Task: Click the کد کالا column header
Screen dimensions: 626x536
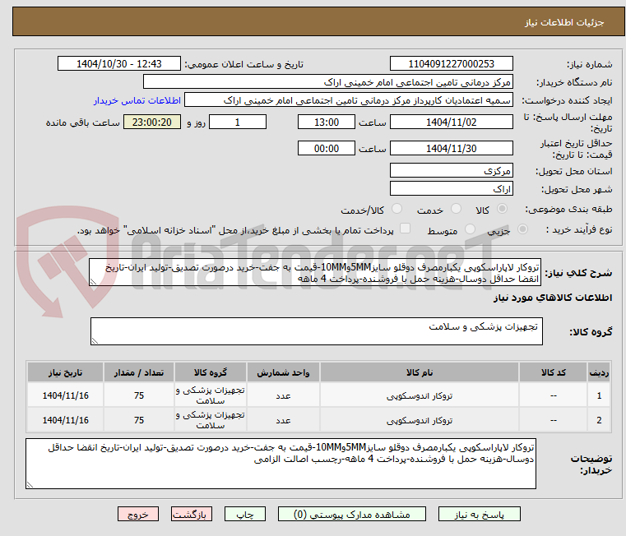Action: pyautogui.click(x=553, y=372)
